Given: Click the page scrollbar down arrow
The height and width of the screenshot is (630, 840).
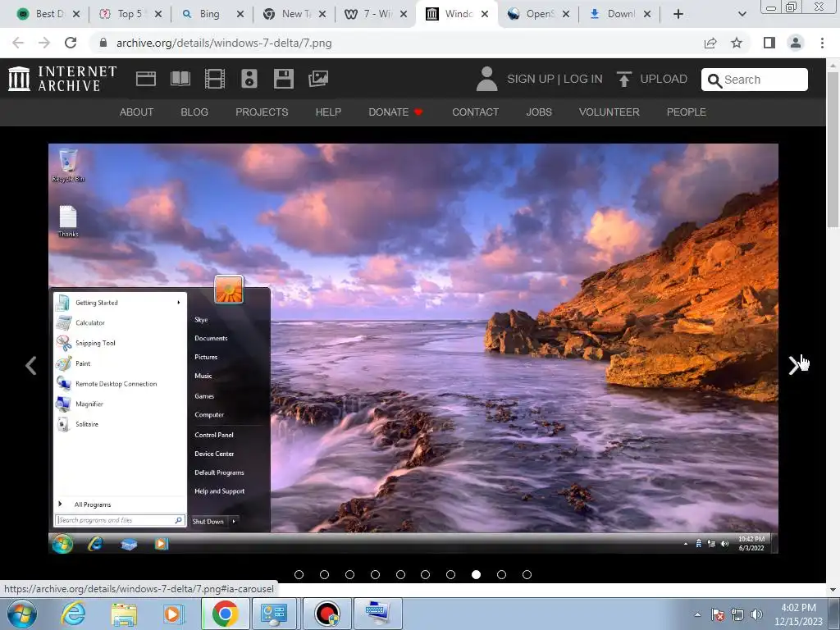Looking at the screenshot, I should (x=833, y=590).
